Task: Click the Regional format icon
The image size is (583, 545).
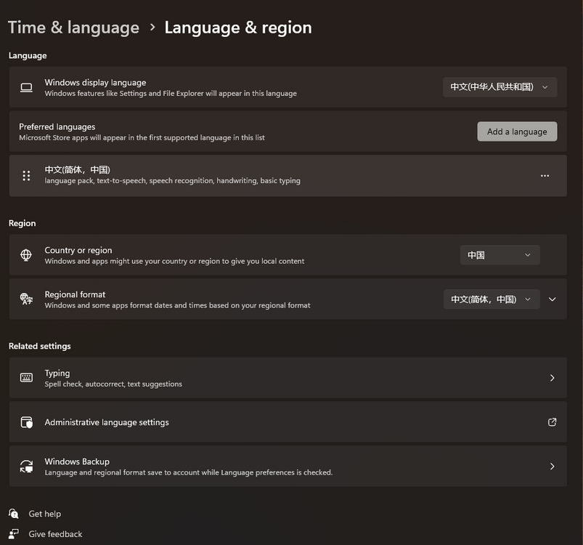Action: click(26, 299)
